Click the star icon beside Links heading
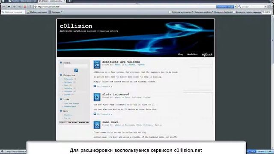The height and width of the screenshot is (154, 274). [61, 99]
